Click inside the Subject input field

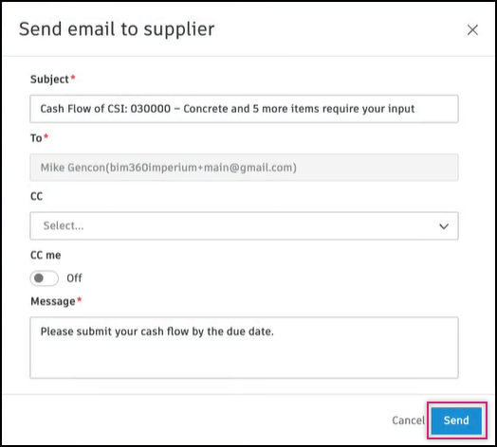[244, 109]
